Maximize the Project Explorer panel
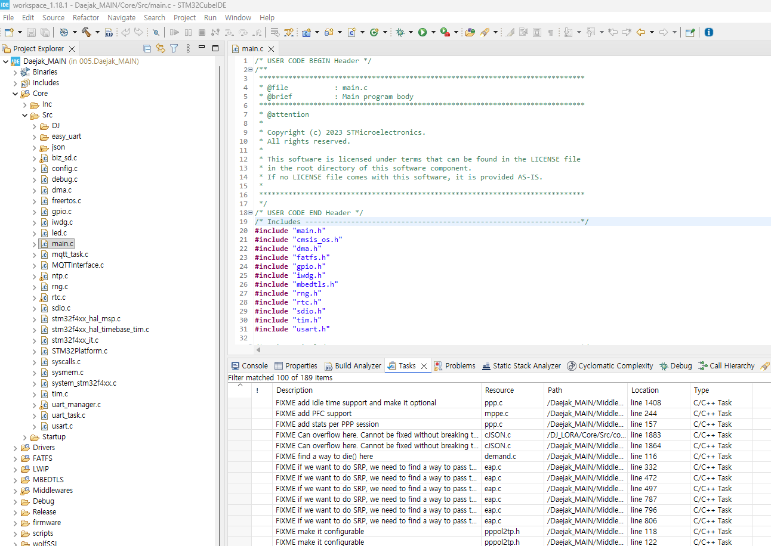 coord(215,48)
